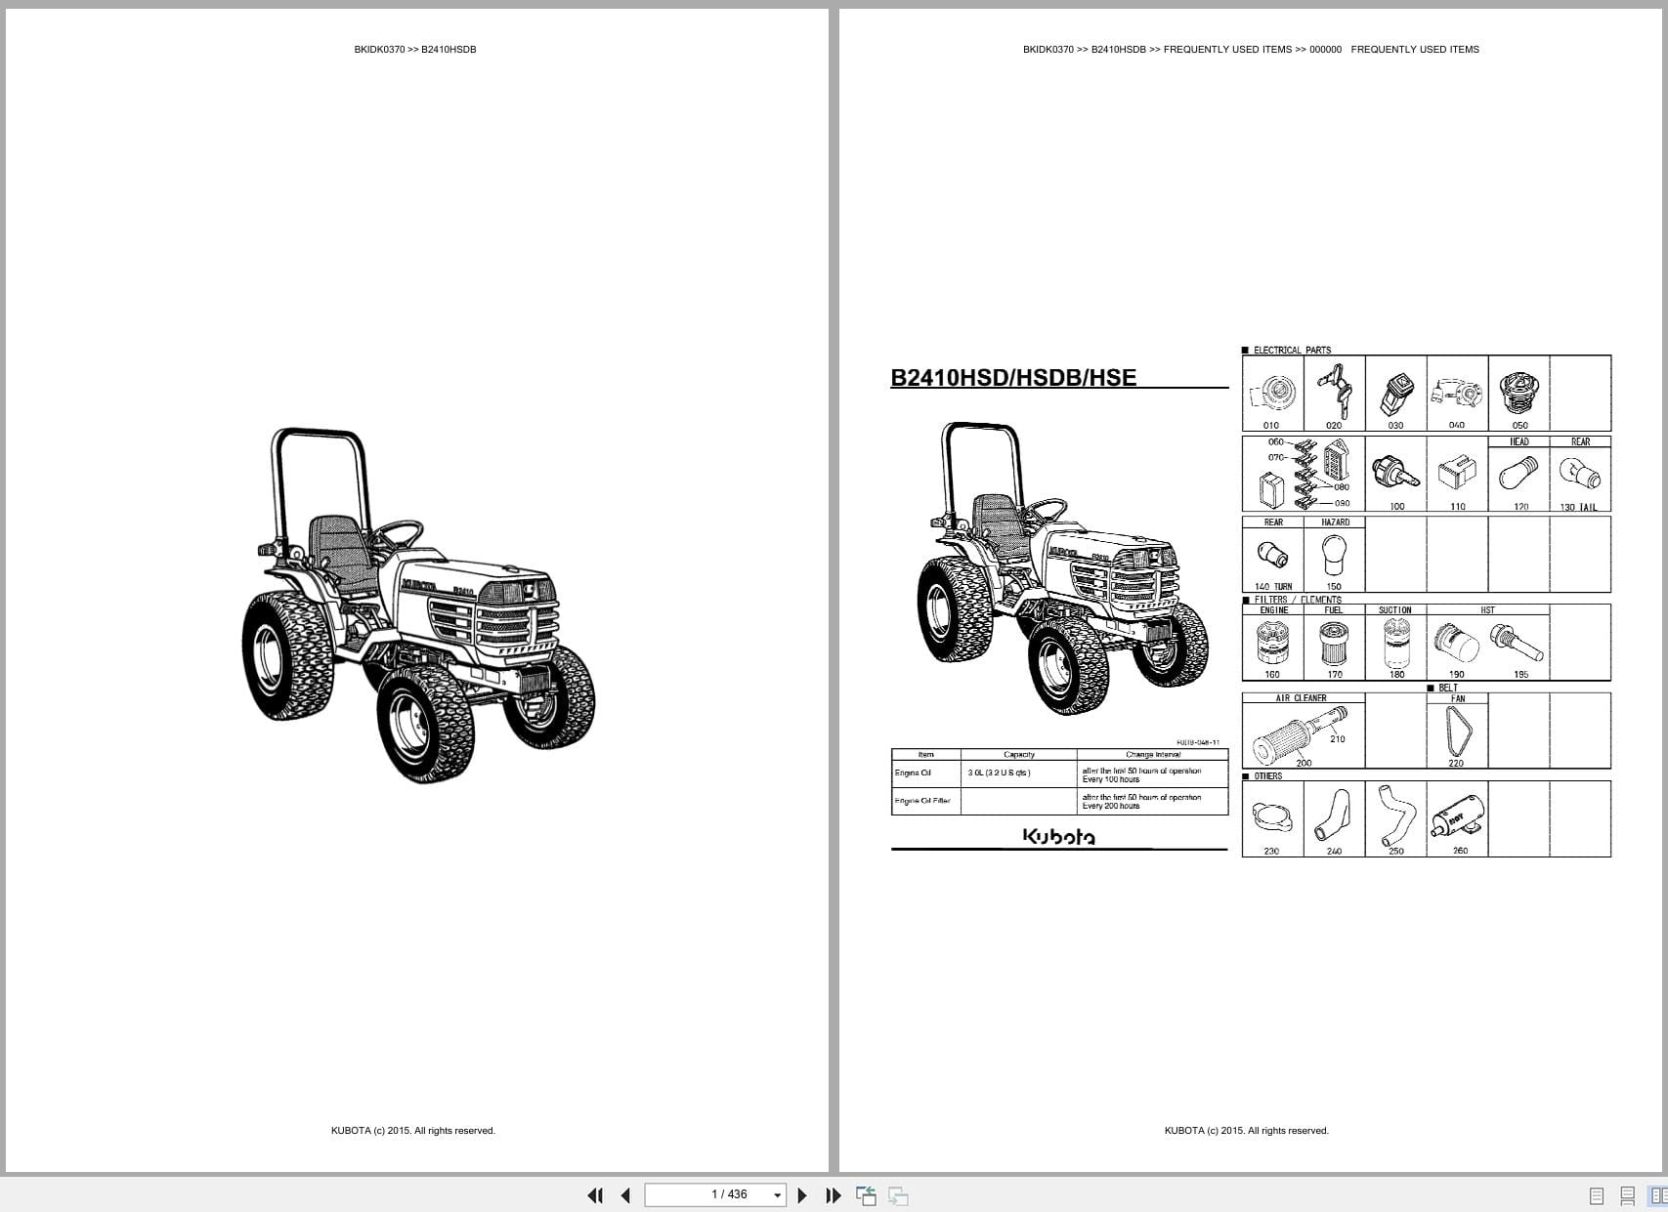Select part 010 in Electrical Parts
The height and width of the screenshot is (1212, 1668).
(1272, 394)
